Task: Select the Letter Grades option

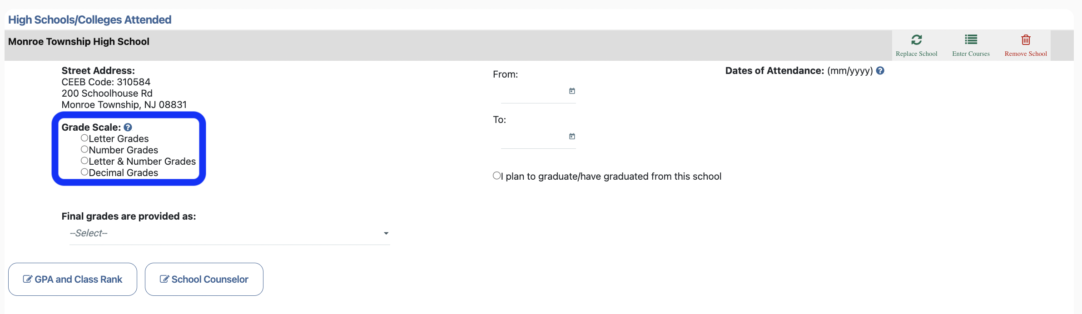Action: (84, 137)
